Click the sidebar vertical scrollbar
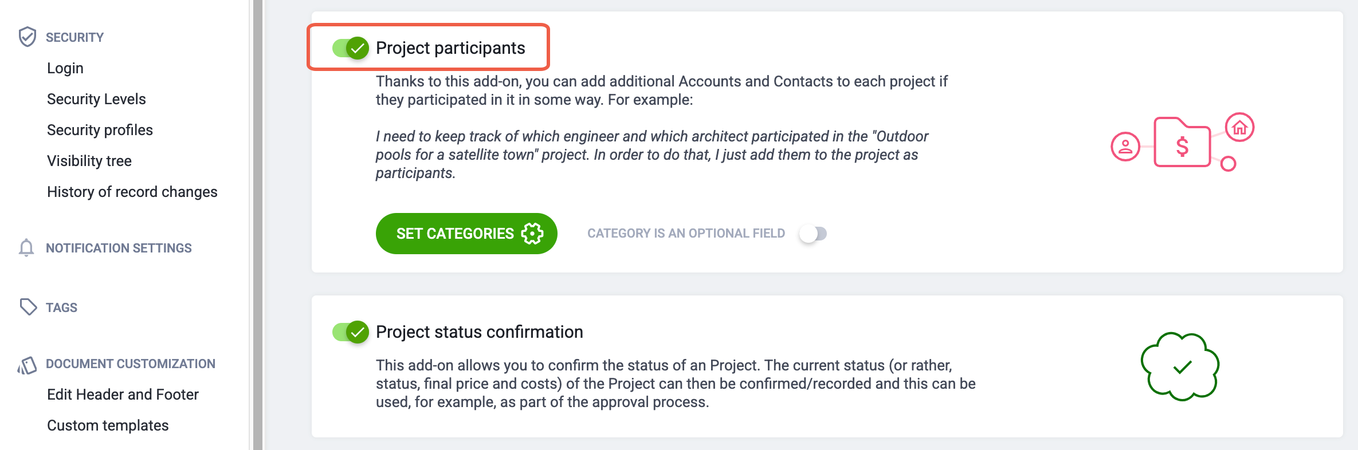The height and width of the screenshot is (450, 1358). tap(258, 225)
